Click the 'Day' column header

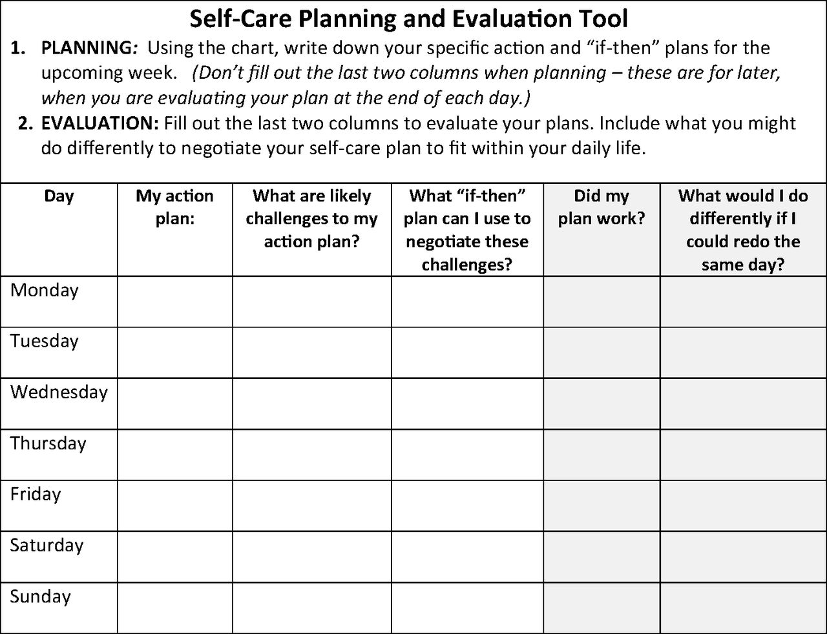tap(59, 196)
